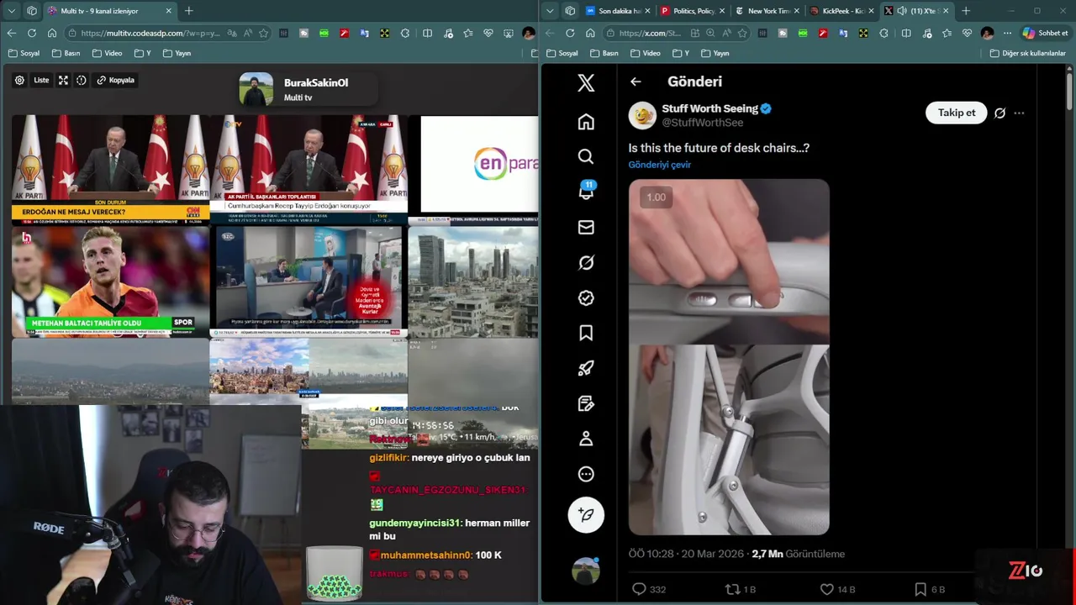The width and height of the screenshot is (1076, 605).
Task: Like the post with 14 B likes
Action: 837,589
